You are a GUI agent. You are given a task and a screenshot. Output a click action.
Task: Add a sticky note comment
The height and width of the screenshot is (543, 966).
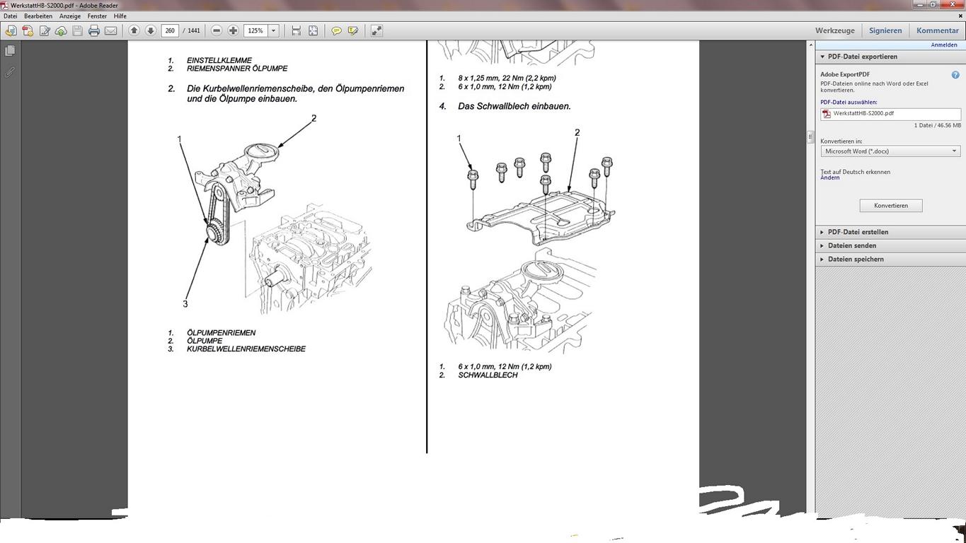pos(336,30)
